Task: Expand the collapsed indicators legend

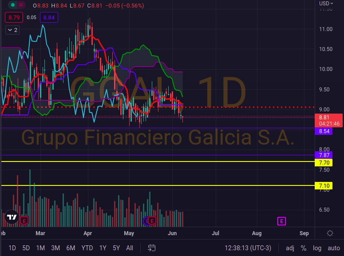Action: pos(12,30)
